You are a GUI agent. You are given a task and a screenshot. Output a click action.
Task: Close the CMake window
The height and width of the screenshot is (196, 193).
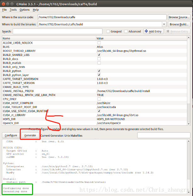3,4
